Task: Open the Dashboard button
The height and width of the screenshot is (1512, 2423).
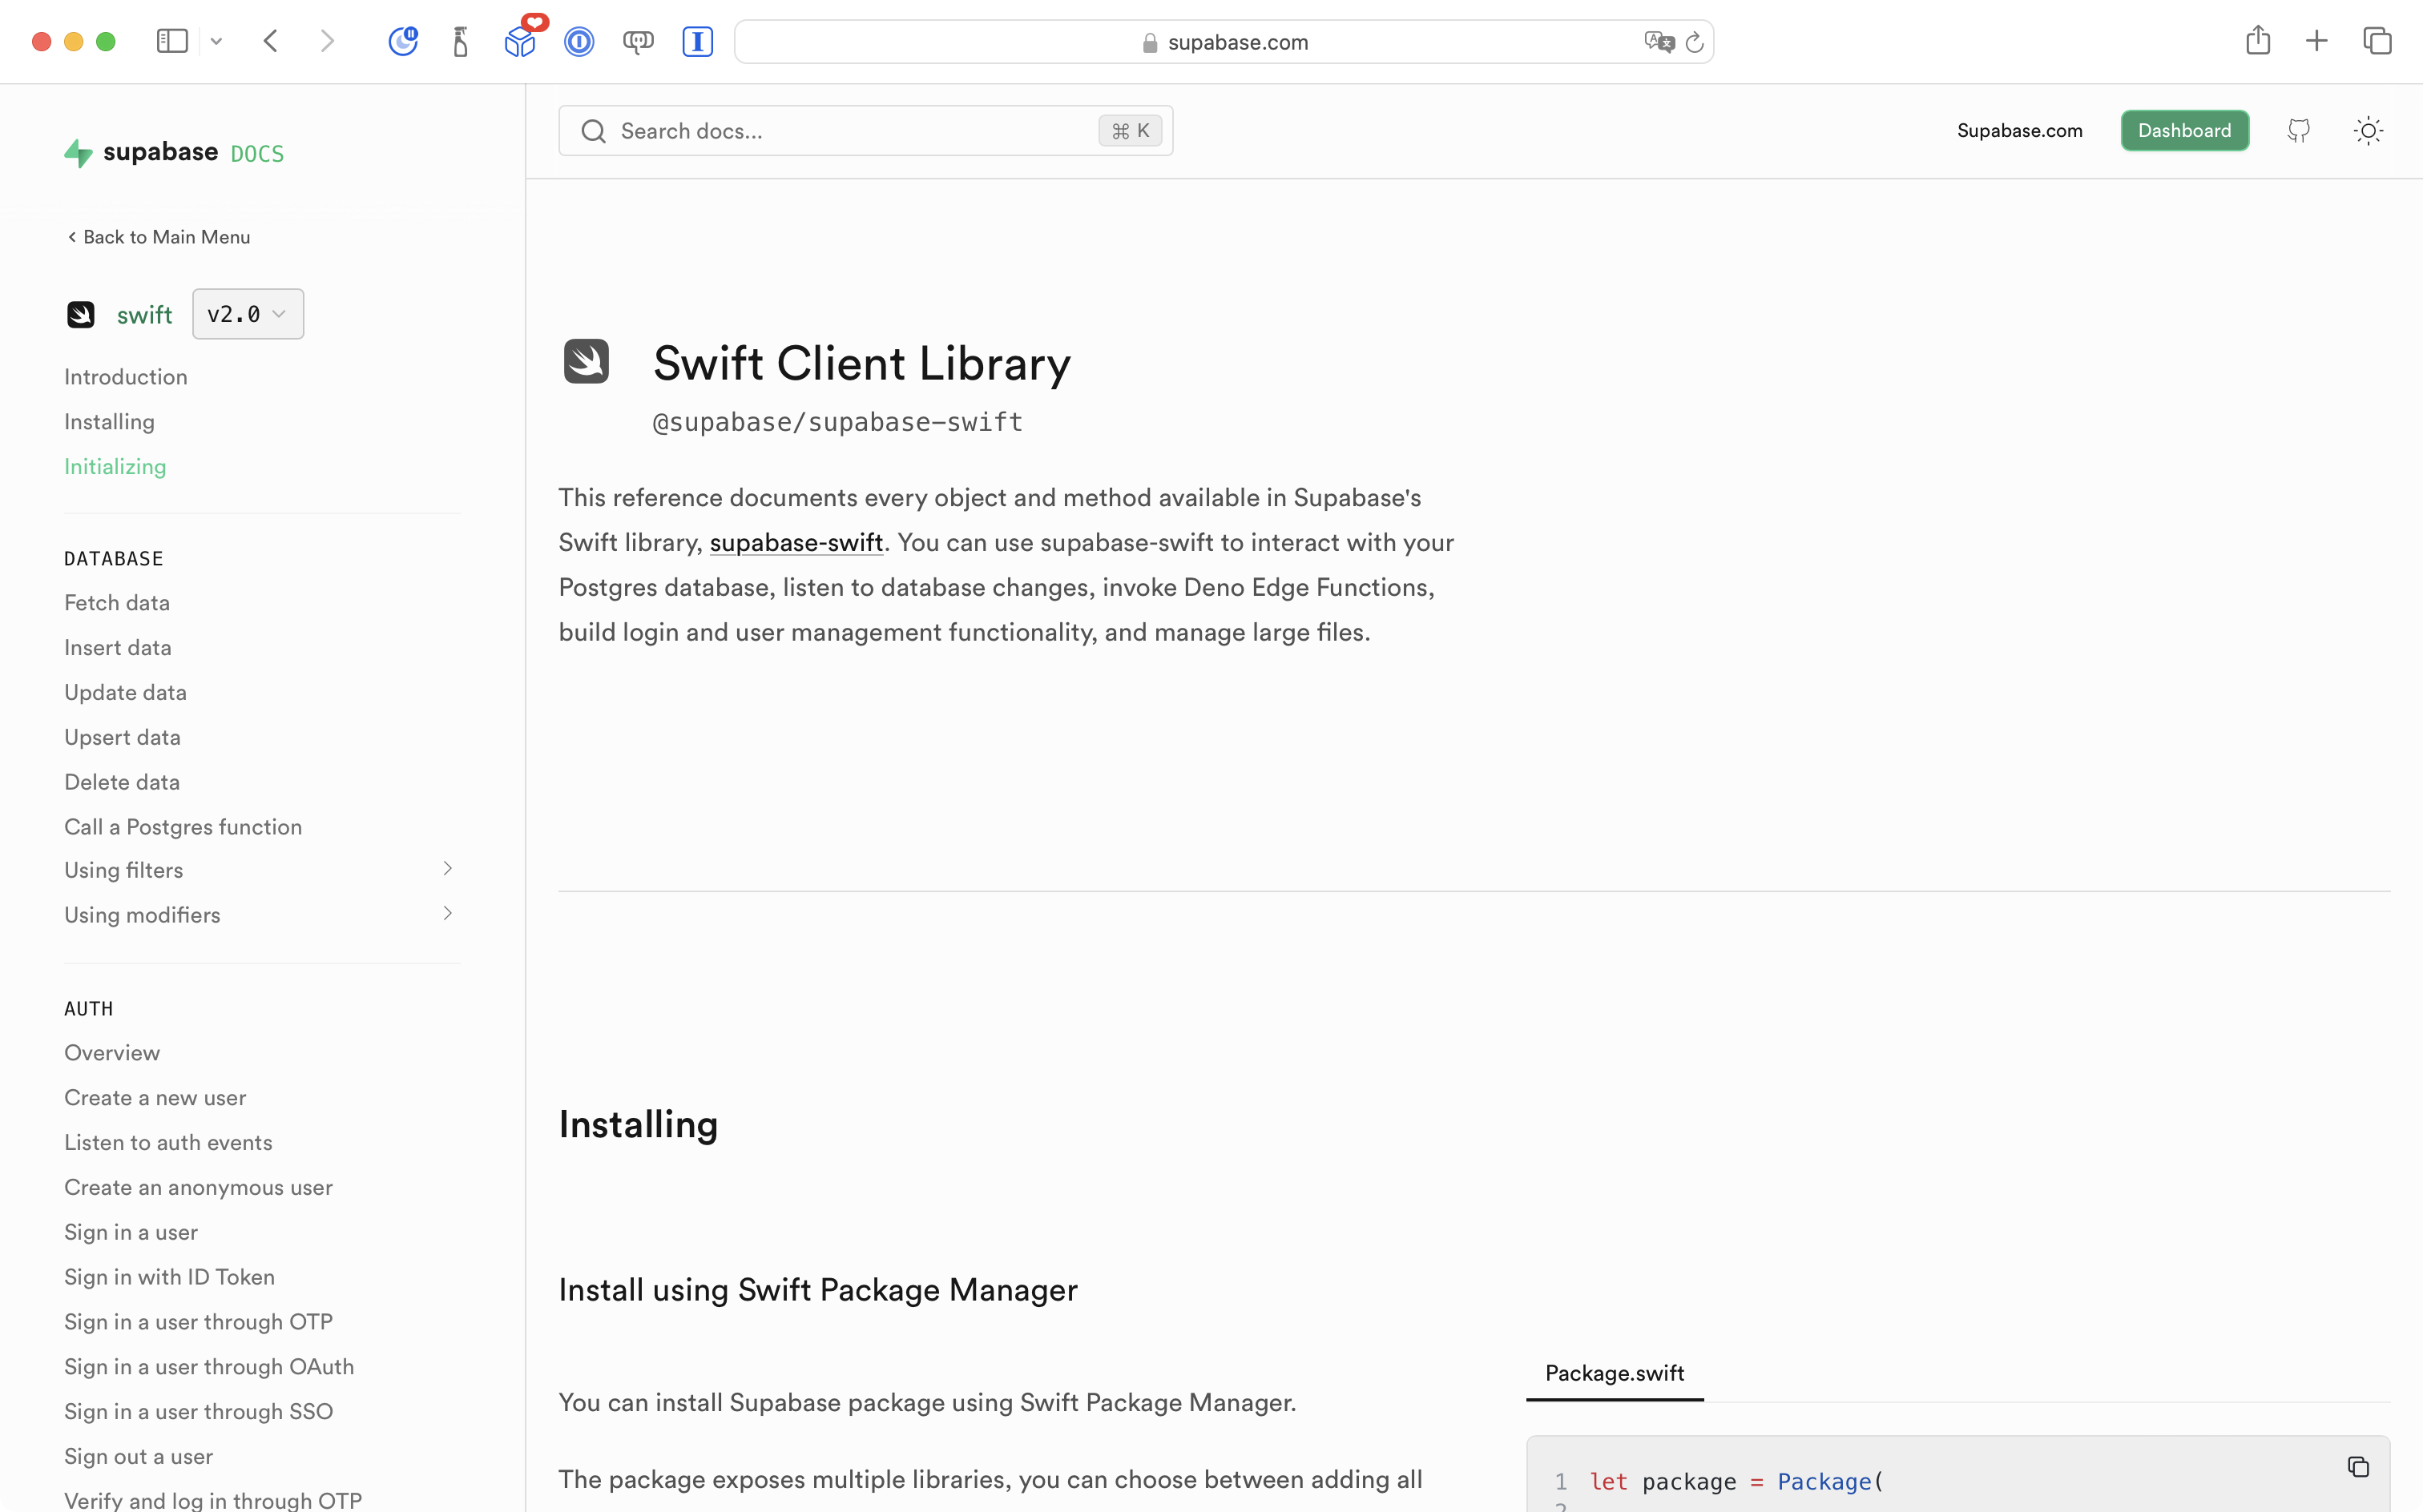Action: 2185,130
